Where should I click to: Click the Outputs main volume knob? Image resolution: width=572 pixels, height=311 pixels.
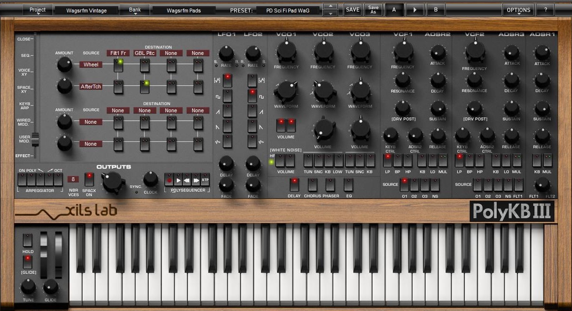tap(113, 182)
